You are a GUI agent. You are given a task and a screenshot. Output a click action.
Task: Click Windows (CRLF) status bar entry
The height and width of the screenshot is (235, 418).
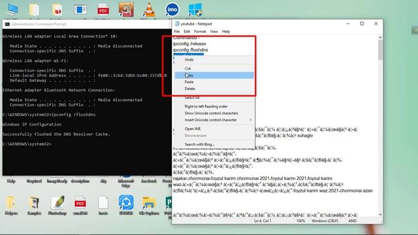325,221
